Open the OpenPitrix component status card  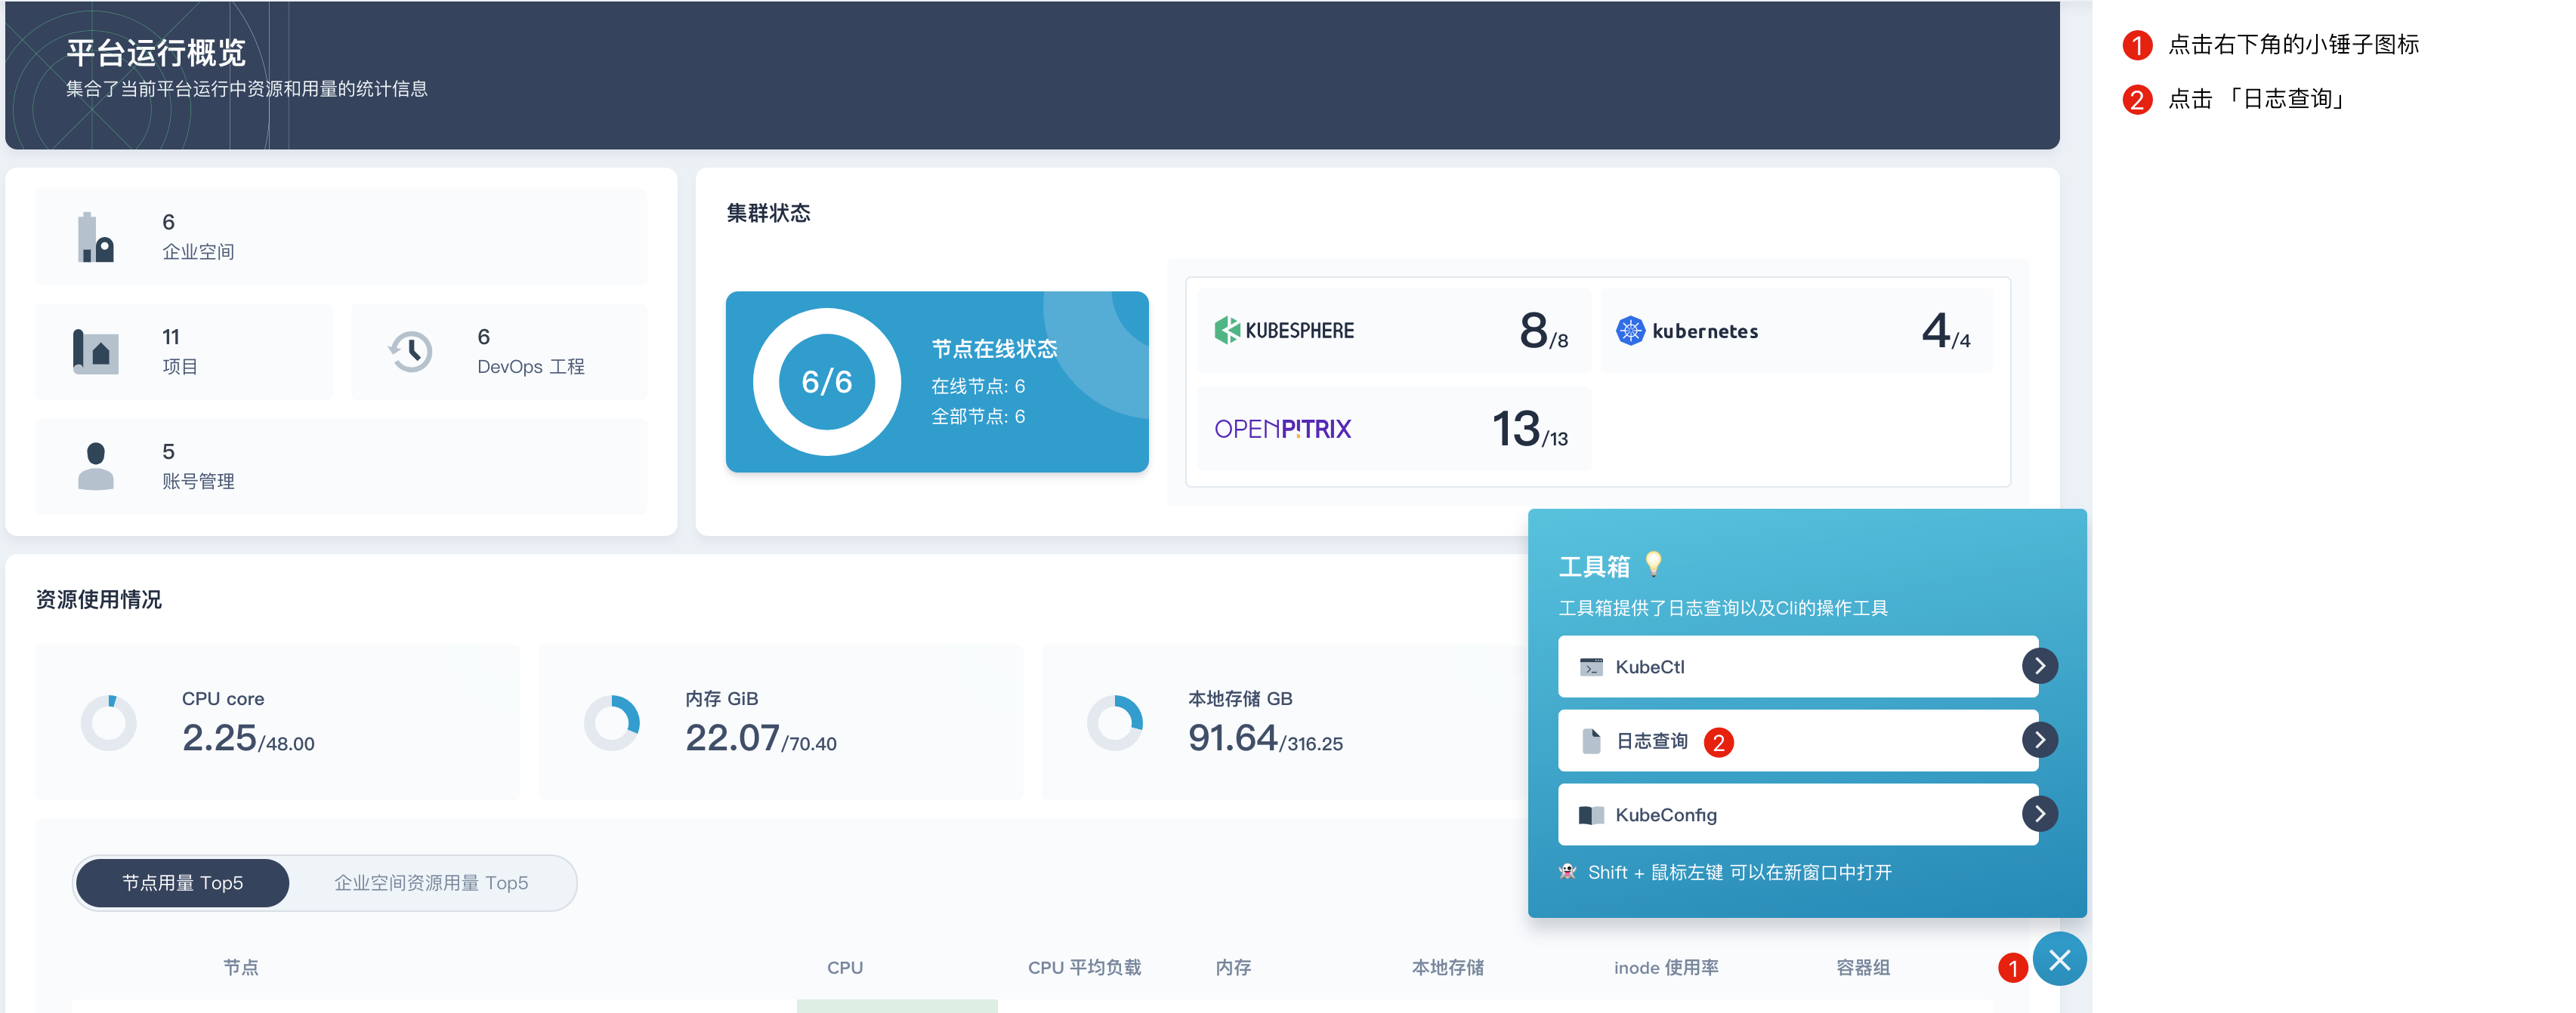[1392, 429]
